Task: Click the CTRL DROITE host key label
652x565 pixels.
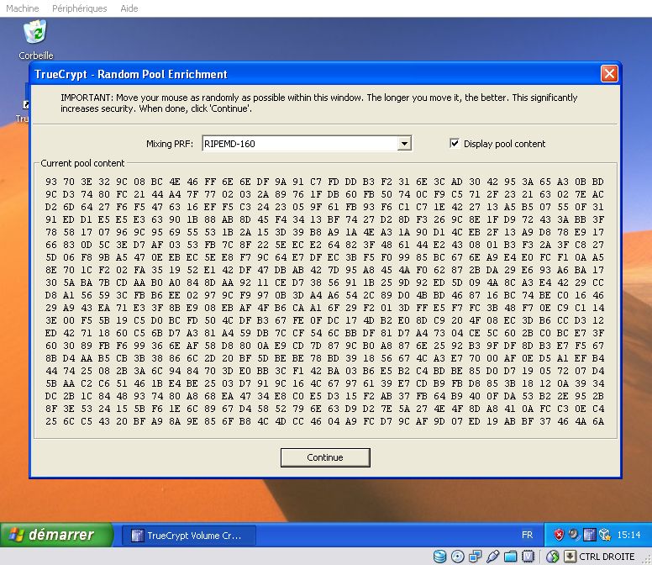Action: 607,557
